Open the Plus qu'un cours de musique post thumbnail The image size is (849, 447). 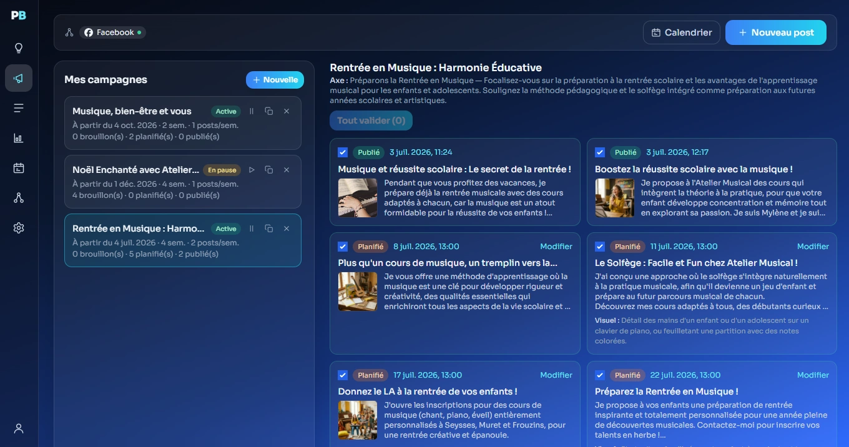click(x=358, y=292)
